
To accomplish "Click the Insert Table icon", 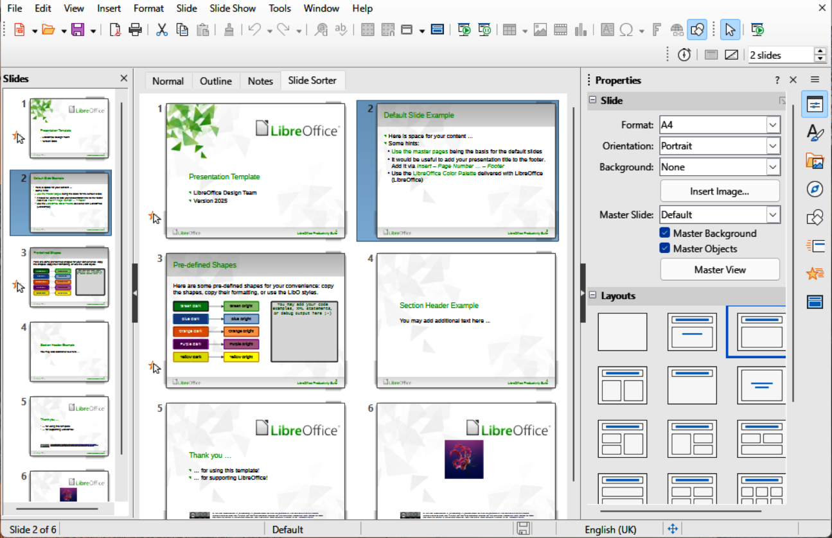I will (509, 30).
